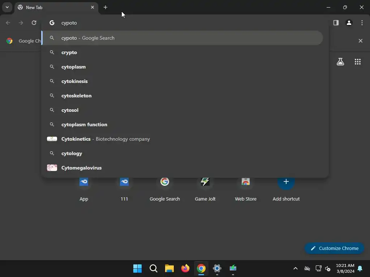Select the New Tab tab

tap(56, 7)
